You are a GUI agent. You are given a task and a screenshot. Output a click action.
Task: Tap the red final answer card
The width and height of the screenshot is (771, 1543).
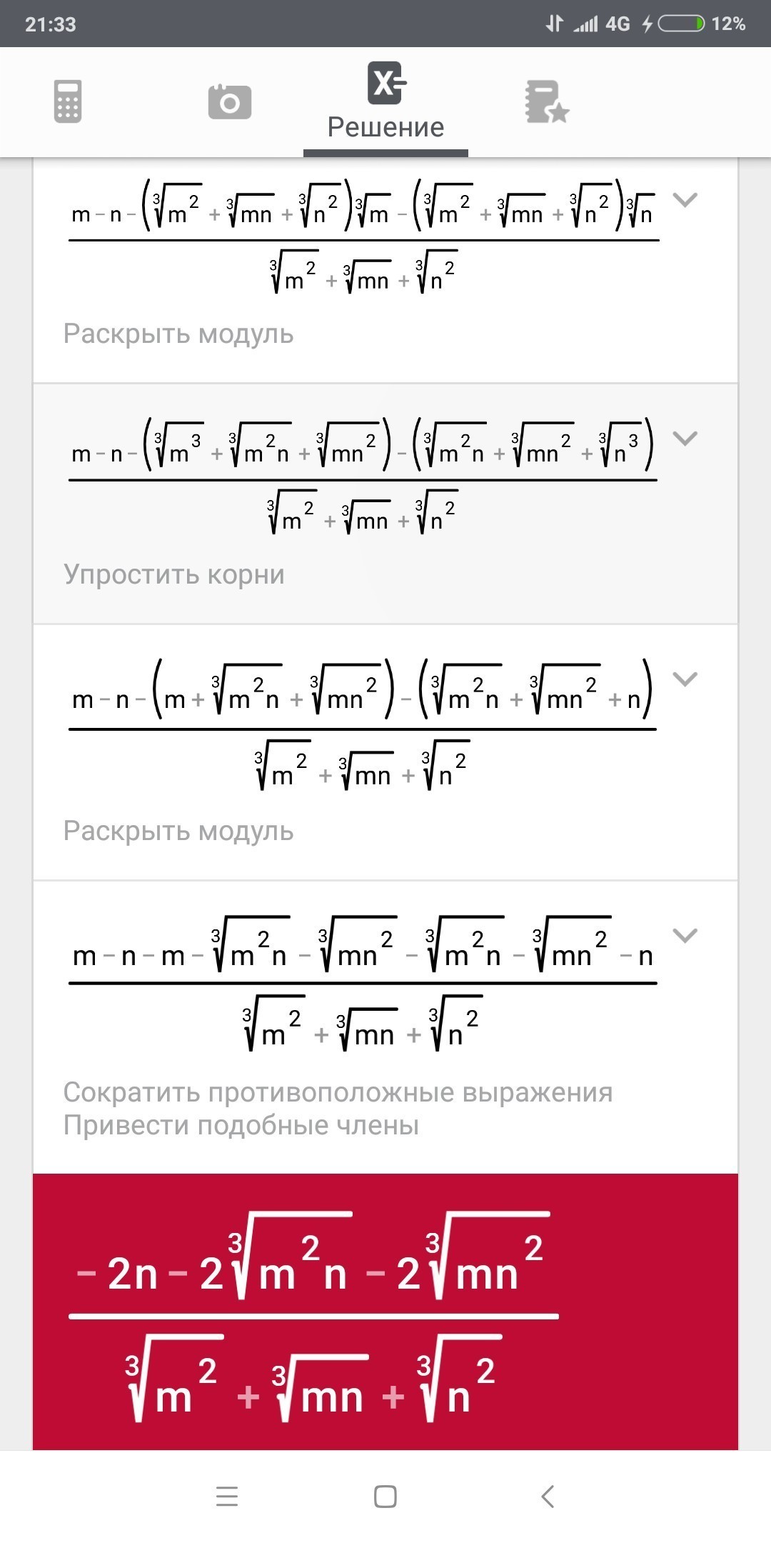coord(385,1314)
